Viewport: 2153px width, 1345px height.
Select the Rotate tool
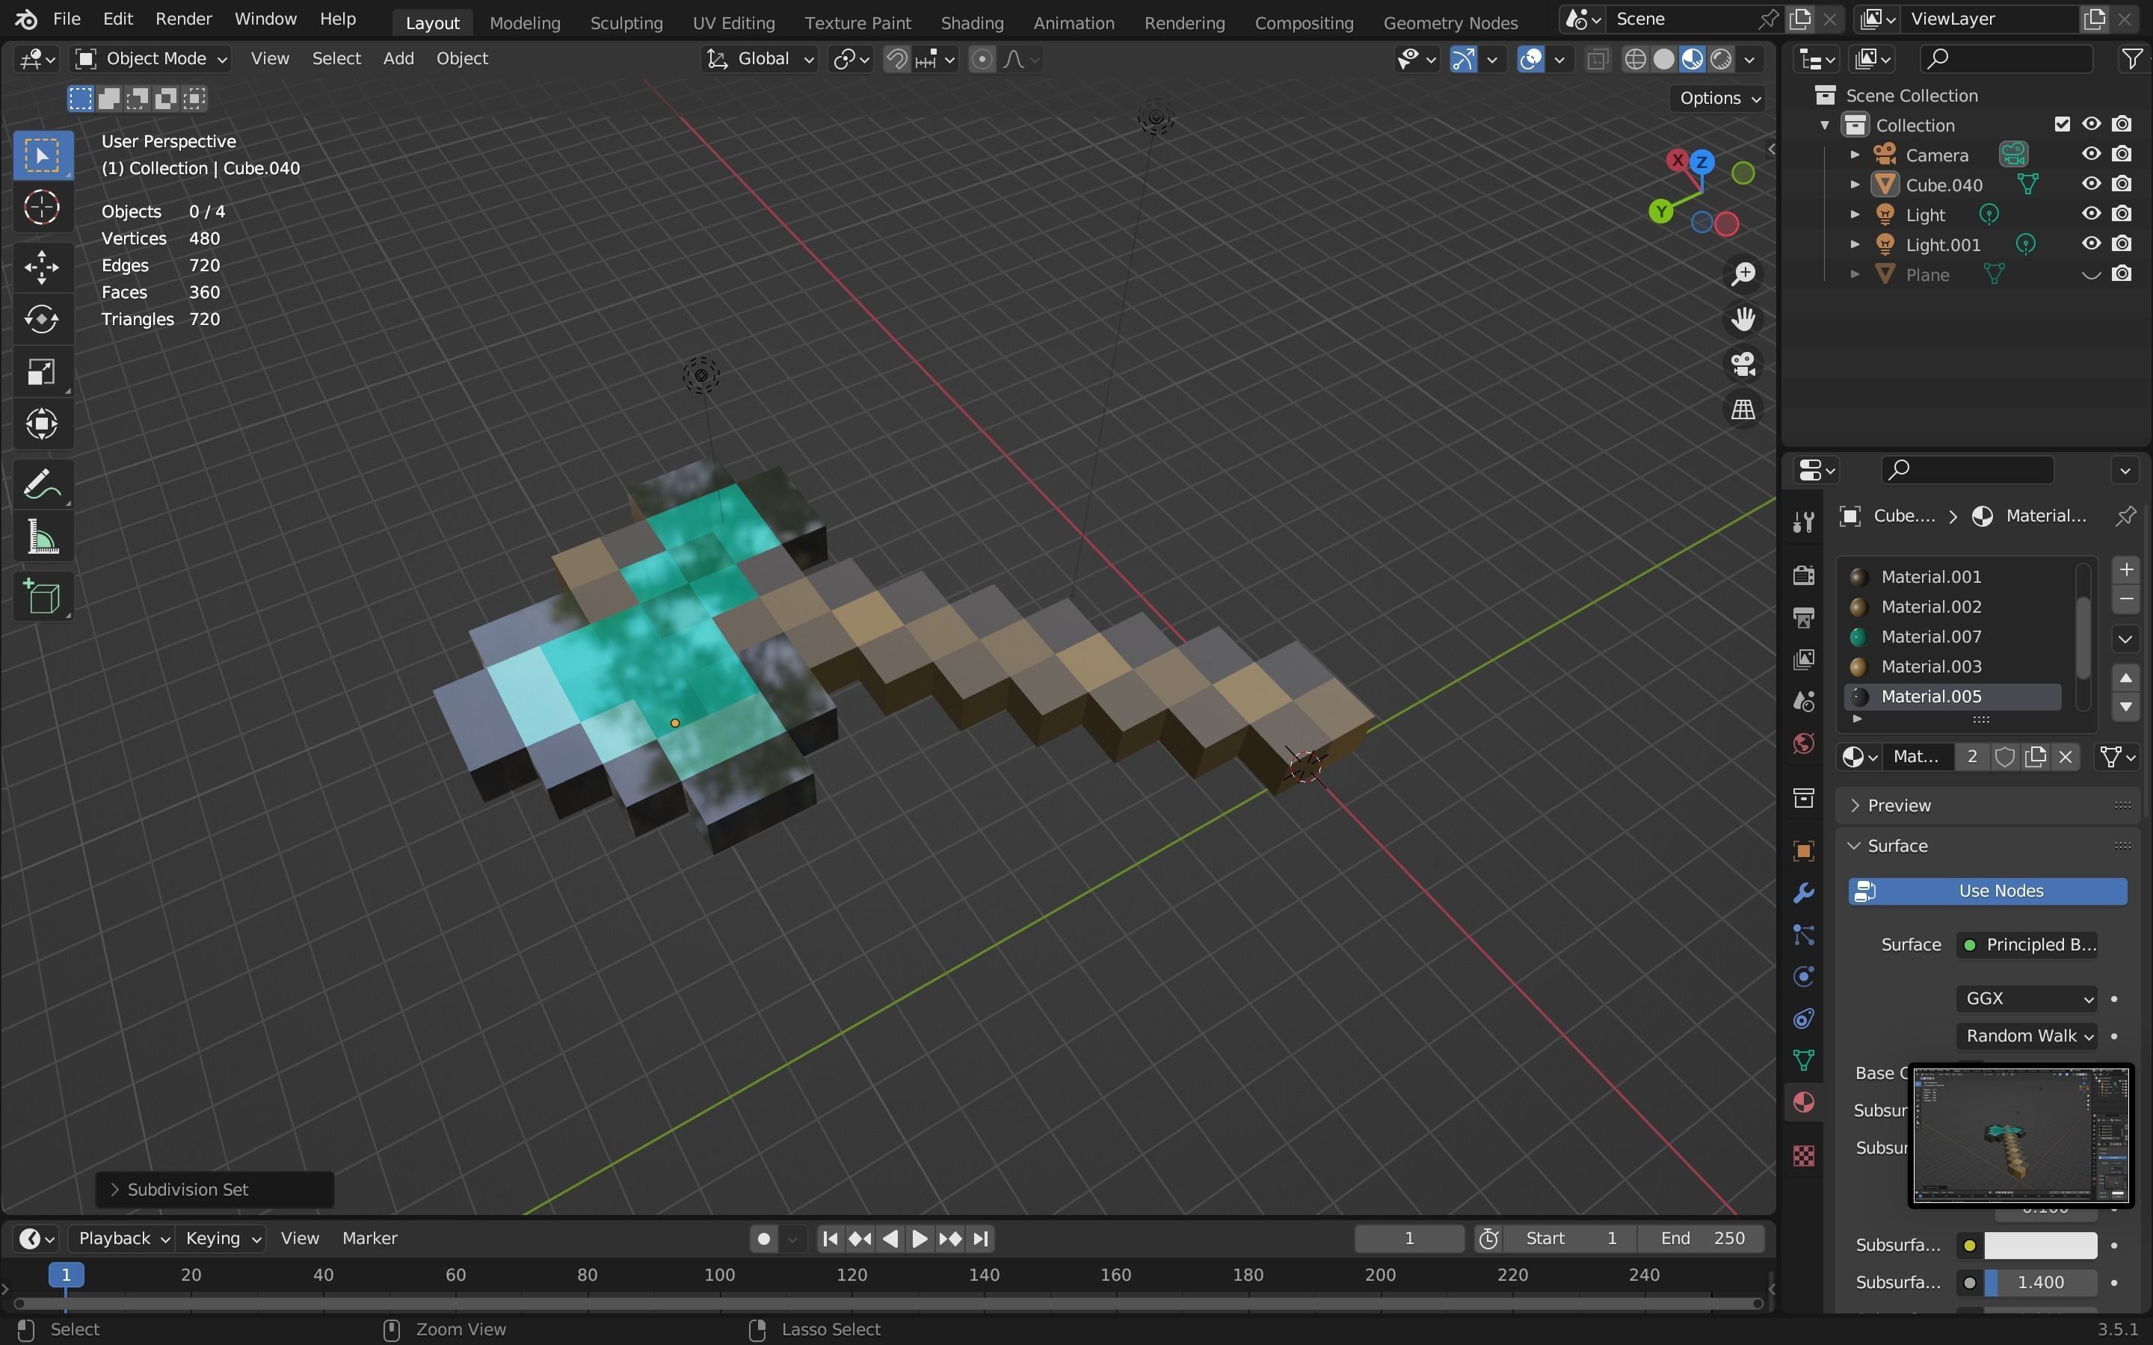(x=42, y=319)
